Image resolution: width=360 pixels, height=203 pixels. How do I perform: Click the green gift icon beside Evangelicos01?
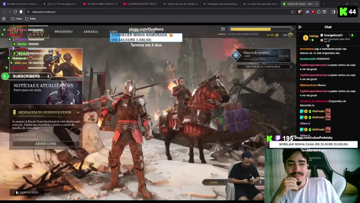tap(352, 35)
